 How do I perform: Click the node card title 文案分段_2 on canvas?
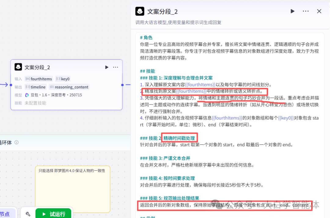[x=37, y=67]
